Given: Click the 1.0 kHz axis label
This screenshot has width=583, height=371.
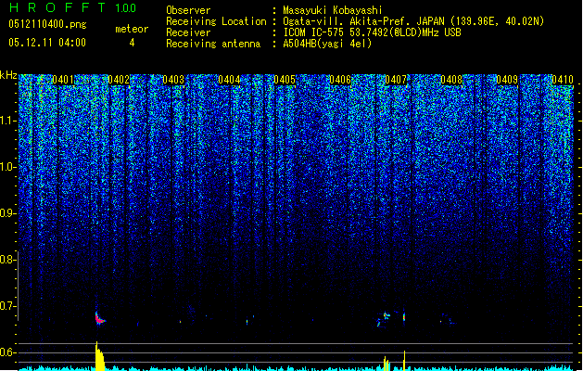Looking at the screenshot, I should pos(7,167).
